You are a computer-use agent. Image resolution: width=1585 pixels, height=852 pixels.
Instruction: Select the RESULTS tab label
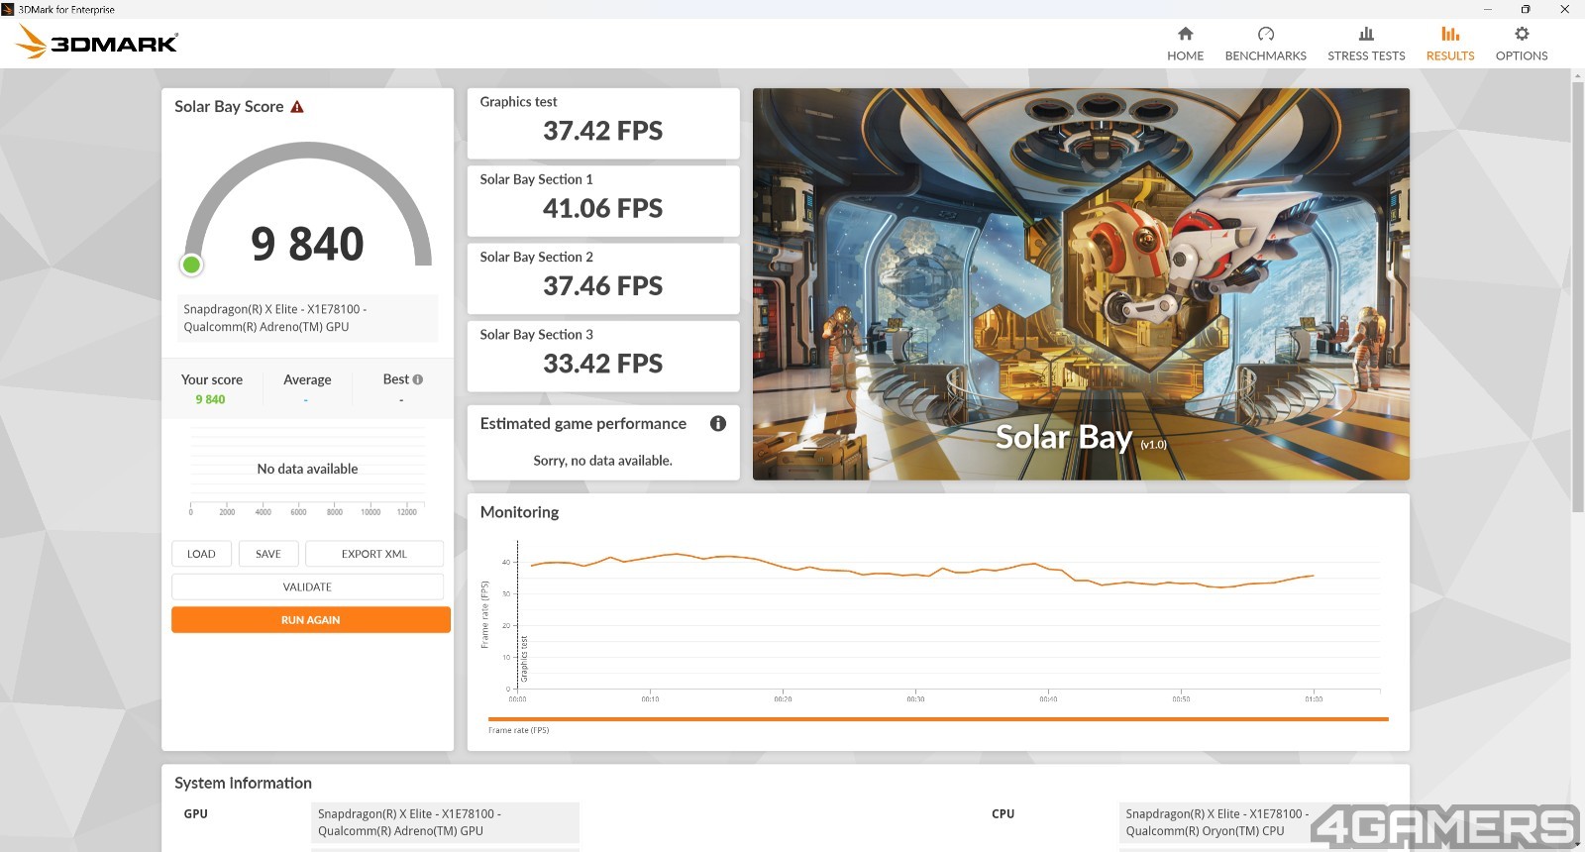1450,56
